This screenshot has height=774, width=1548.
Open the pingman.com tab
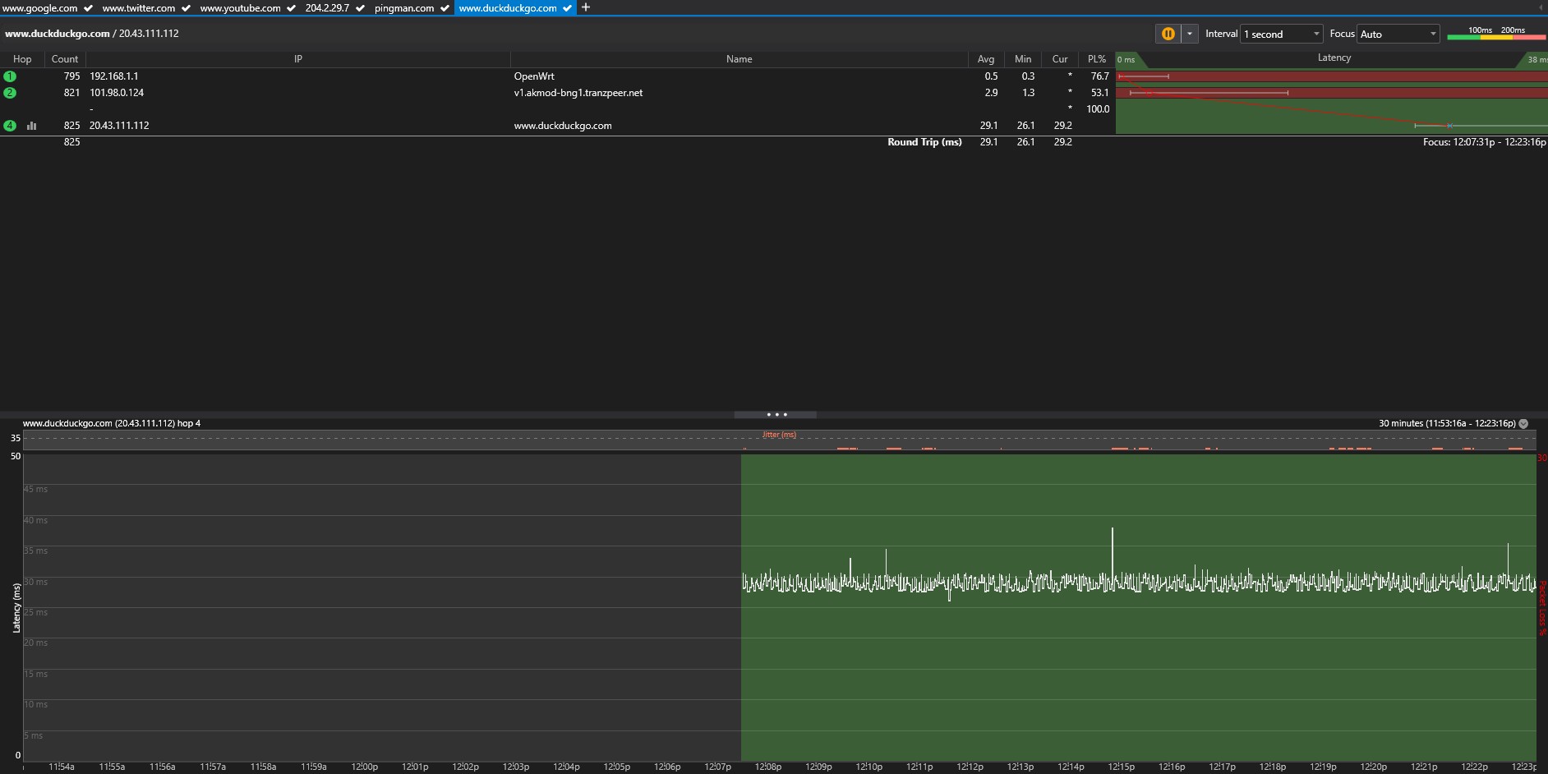point(403,8)
